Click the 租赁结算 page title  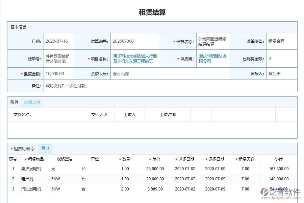point(152,13)
